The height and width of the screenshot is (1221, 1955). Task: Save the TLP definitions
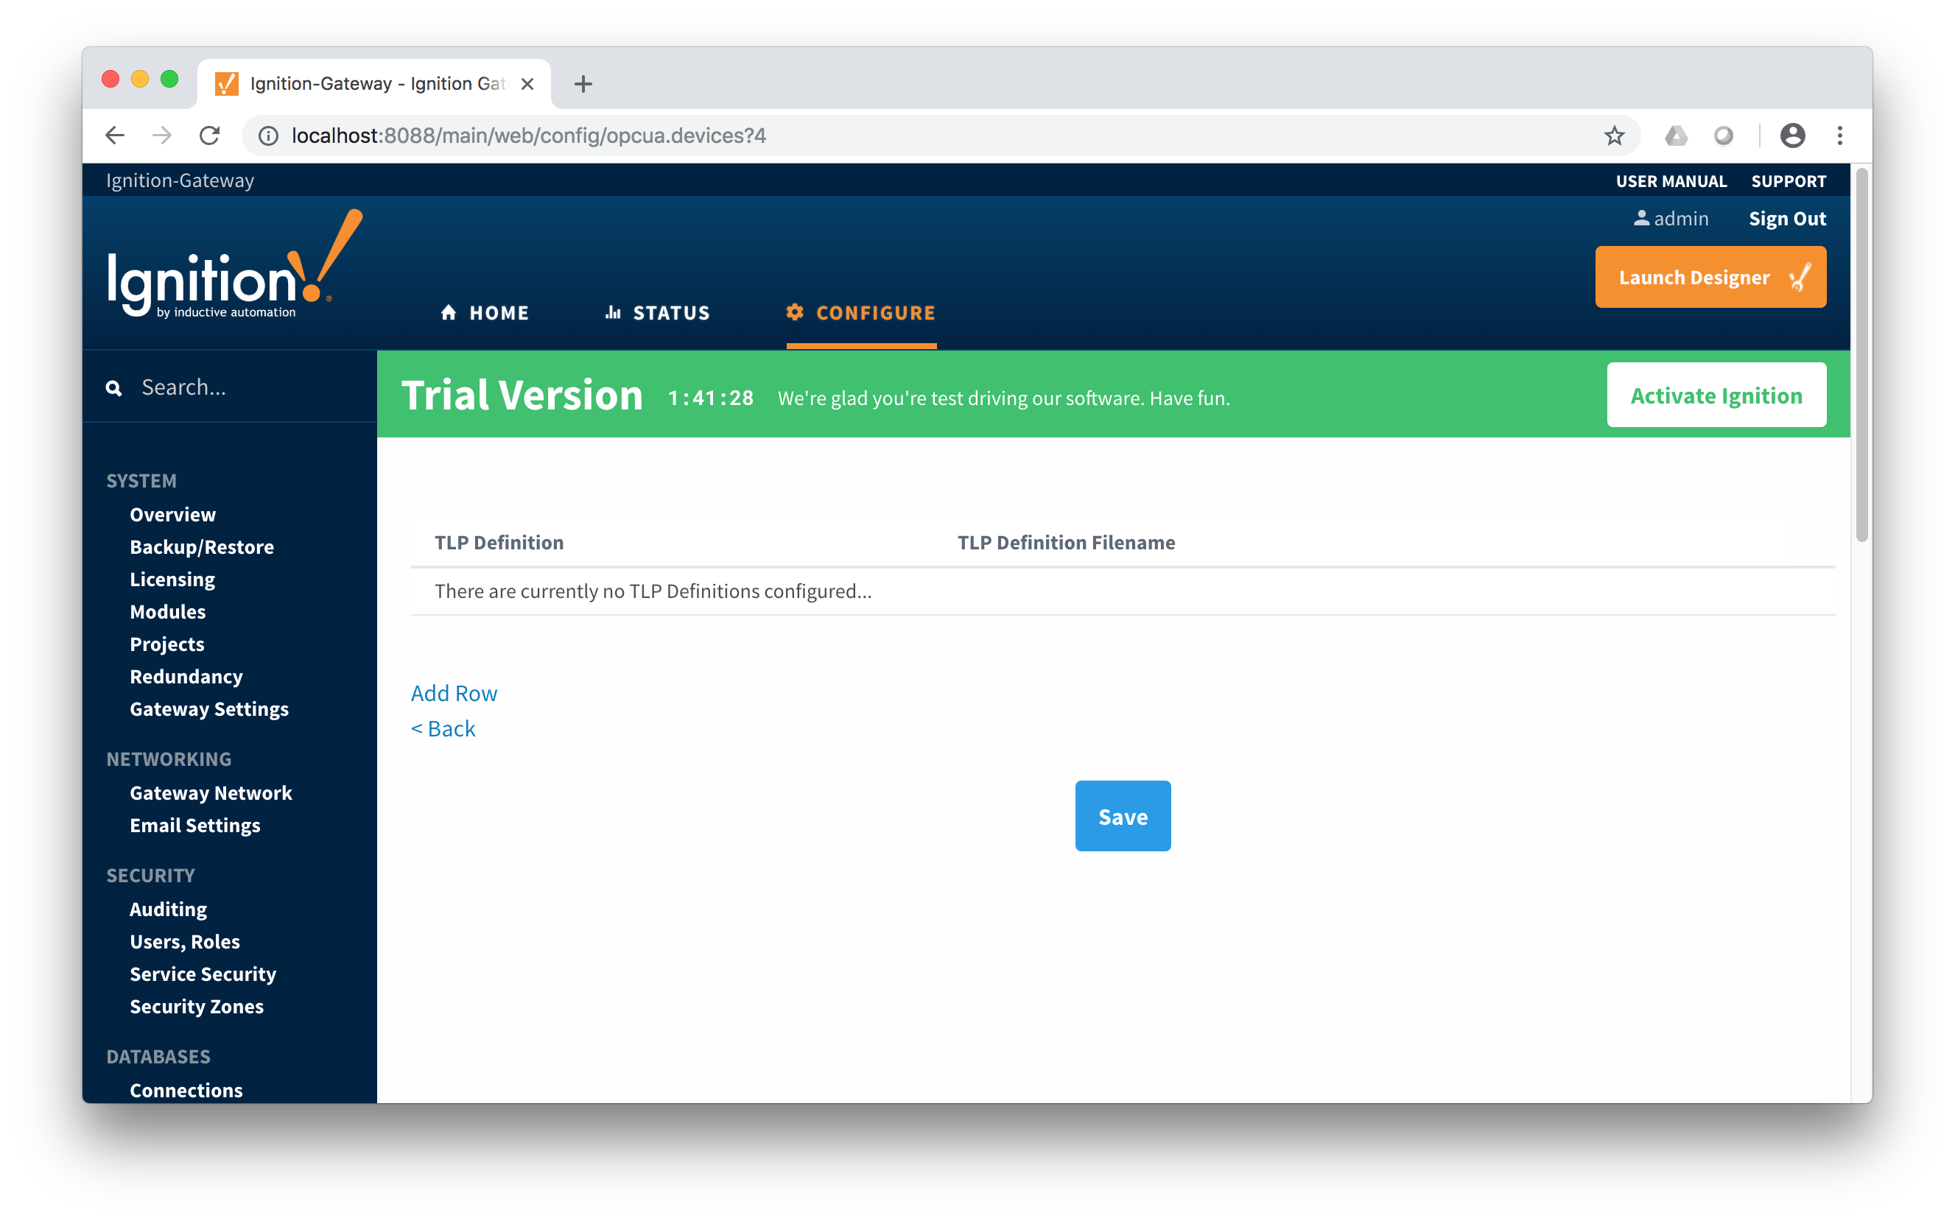[1123, 816]
